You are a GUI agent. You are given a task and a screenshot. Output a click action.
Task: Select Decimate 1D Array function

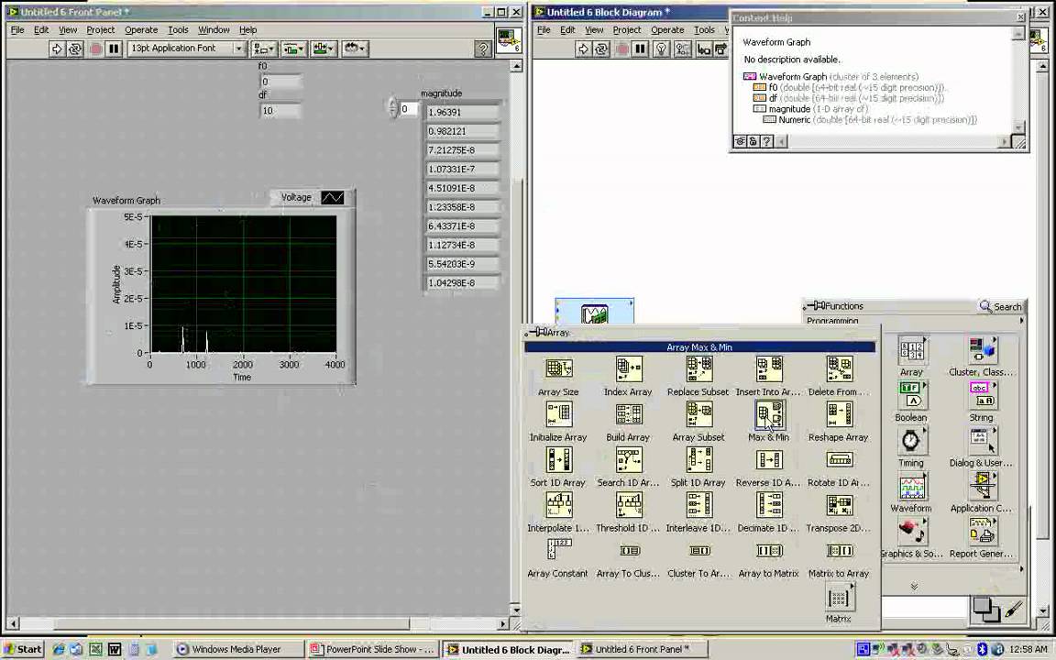click(768, 506)
